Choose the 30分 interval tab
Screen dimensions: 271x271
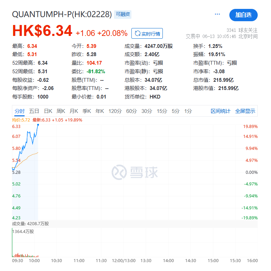coord(147,111)
